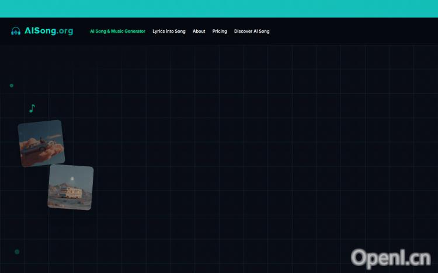This screenshot has width=438, height=273.
Task: Open the AI Song & Music Generator page
Action: coord(117,32)
